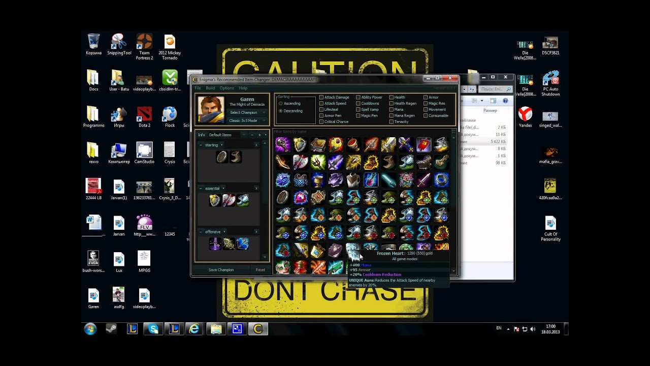
Task: Collapse the starting item group
Action: point(201,145)
